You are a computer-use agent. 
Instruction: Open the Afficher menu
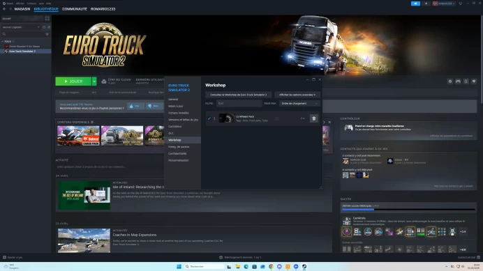[20, 3]
